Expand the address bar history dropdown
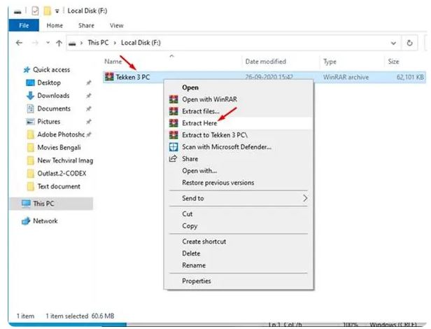 pos(393,43)
